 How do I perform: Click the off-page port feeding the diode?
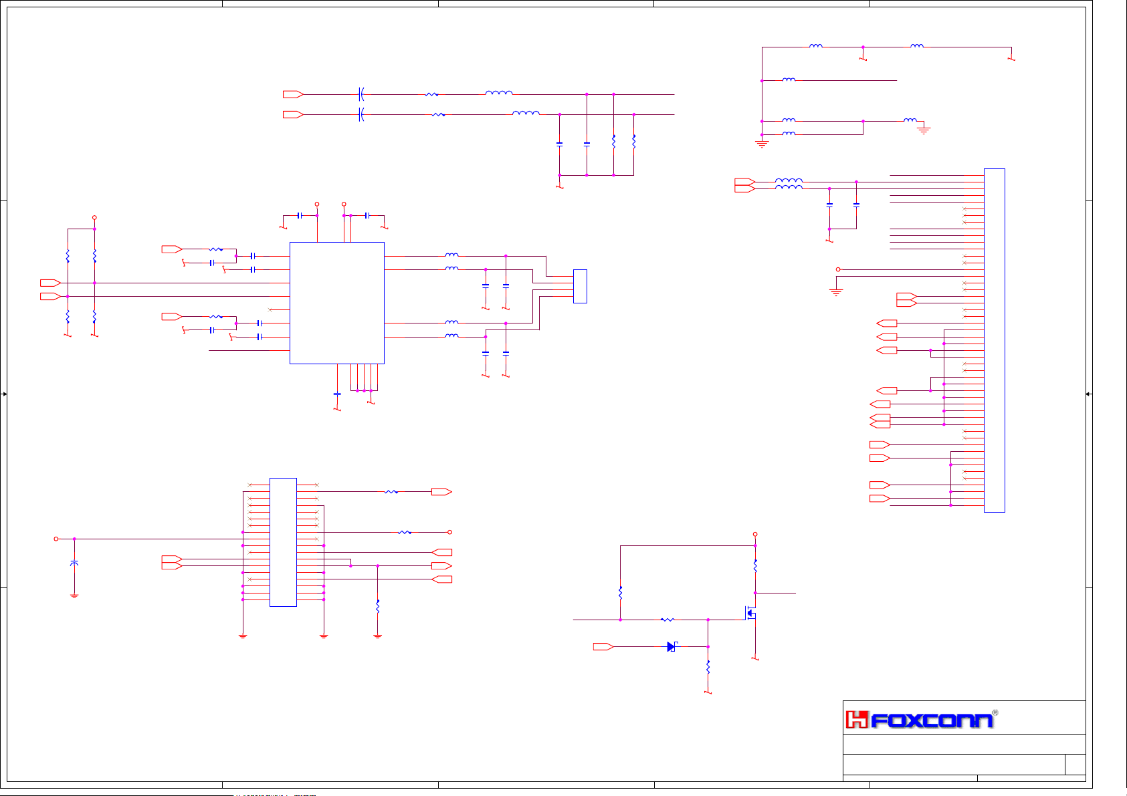click(x=603, y=646)
